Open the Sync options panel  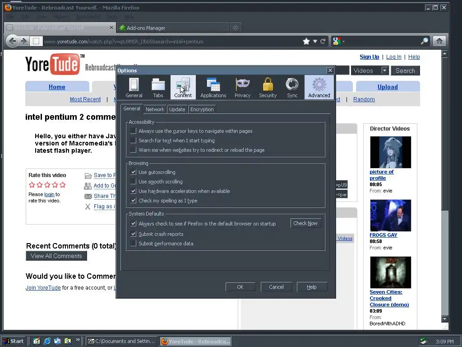292,87
